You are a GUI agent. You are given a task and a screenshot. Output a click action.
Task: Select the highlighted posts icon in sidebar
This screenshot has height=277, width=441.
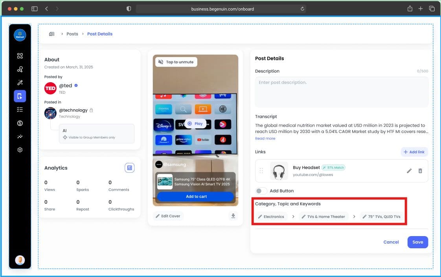tap(20, 96)
